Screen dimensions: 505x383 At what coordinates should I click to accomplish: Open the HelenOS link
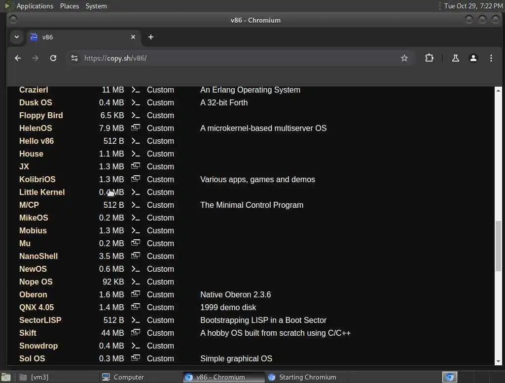(36, 128)
